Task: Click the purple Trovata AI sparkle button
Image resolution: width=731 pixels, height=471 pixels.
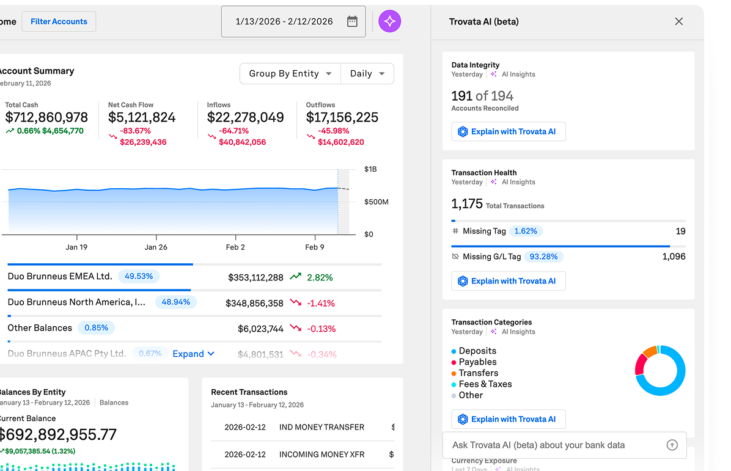Action: [389, 21]
